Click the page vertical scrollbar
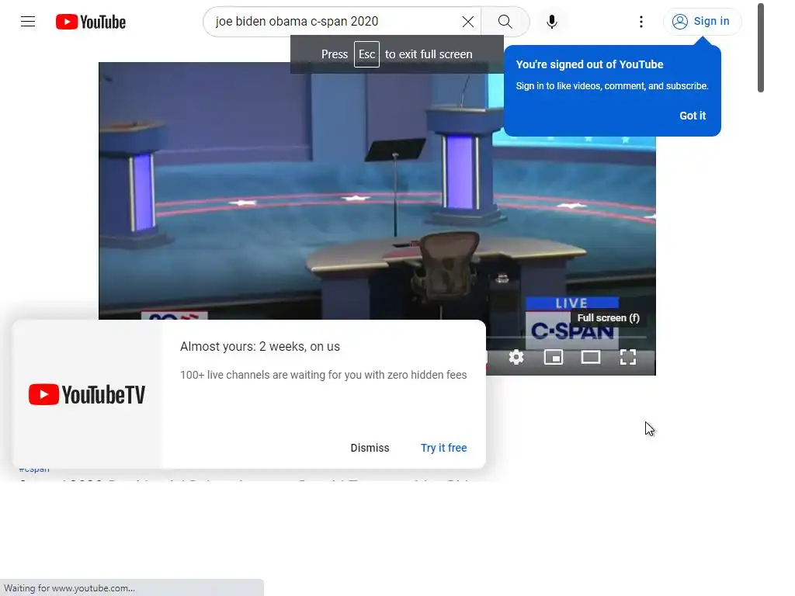 tap(761, 48)
